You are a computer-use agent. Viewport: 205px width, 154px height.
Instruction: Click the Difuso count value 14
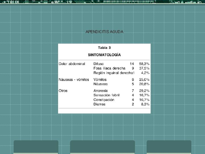pyautogui.click(x=132, y=64)
